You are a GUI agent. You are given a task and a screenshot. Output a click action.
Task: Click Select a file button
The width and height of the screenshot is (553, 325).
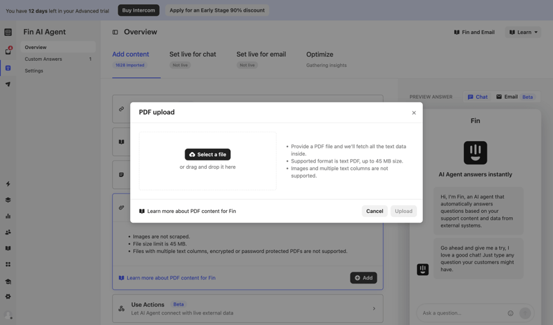tap(207, 154)
